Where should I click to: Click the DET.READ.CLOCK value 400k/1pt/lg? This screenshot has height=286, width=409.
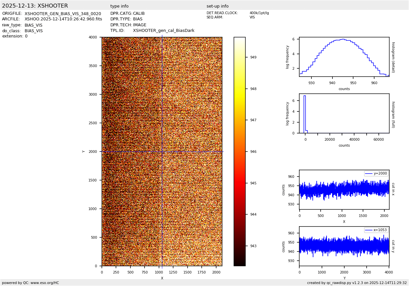coord(259,13)
